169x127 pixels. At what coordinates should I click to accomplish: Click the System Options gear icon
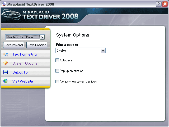click(x=6, y=63)
